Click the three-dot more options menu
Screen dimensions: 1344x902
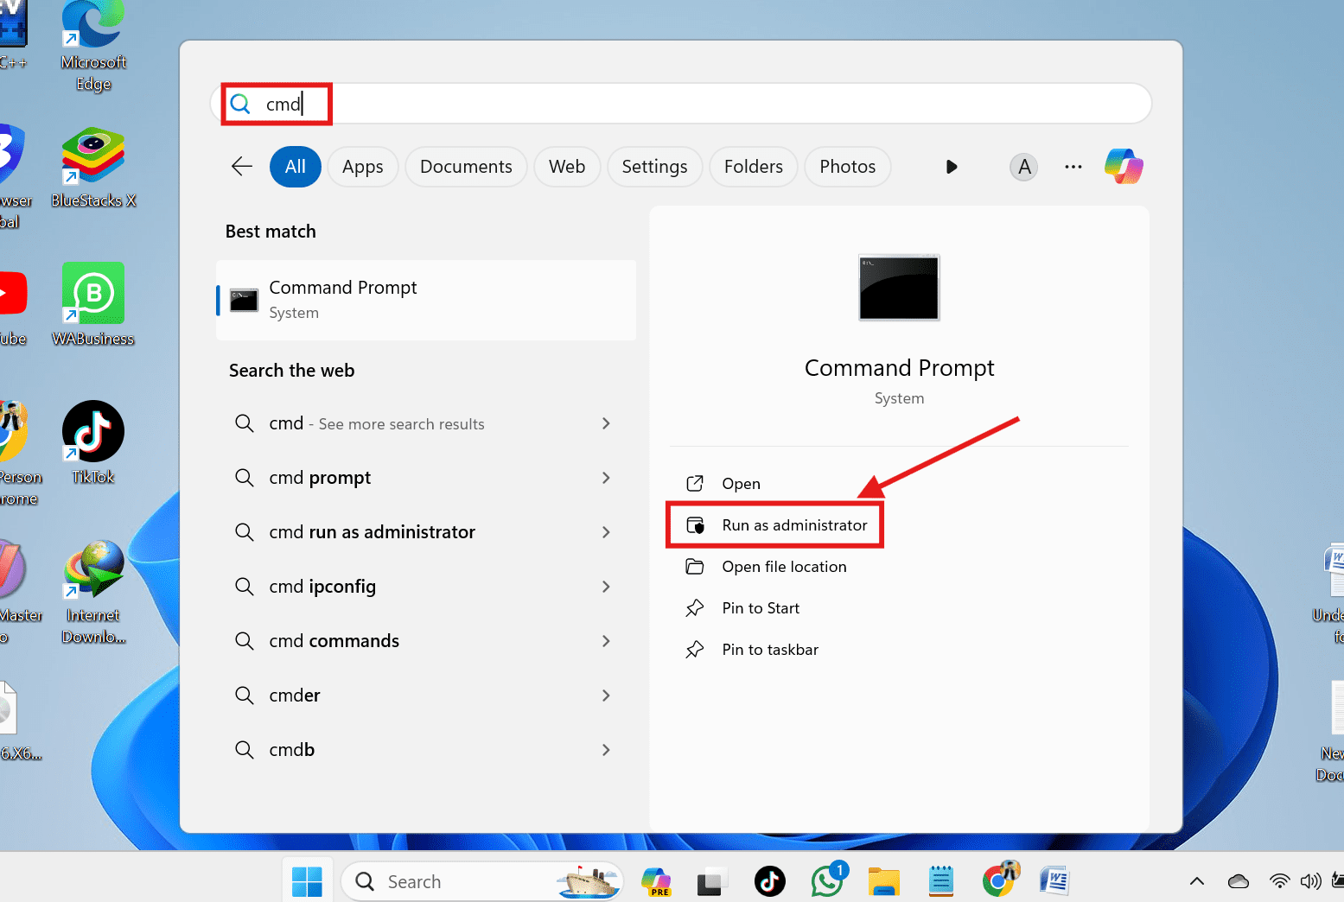[x=1073, y=167]
